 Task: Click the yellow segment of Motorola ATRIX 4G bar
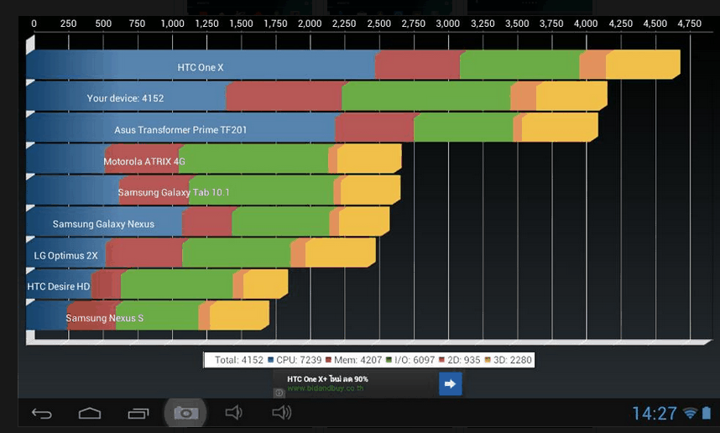pyautogui.click(x=369, y=159)
